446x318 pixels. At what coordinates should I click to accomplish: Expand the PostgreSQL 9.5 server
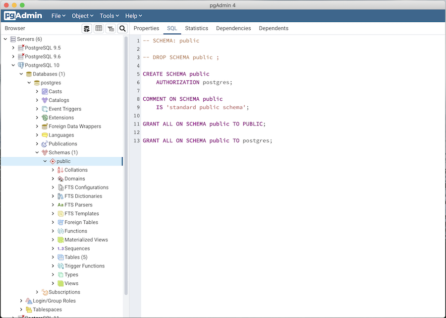[13, 48]
